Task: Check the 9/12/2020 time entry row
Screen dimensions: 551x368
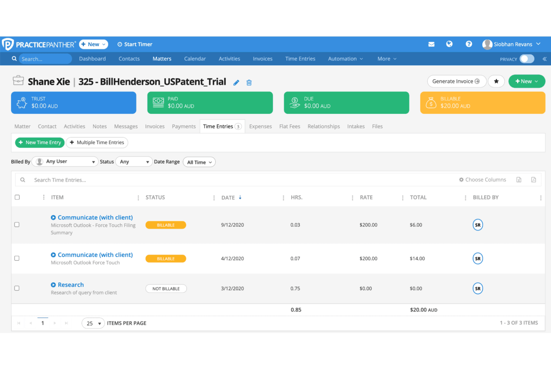Action: [17, 224]
